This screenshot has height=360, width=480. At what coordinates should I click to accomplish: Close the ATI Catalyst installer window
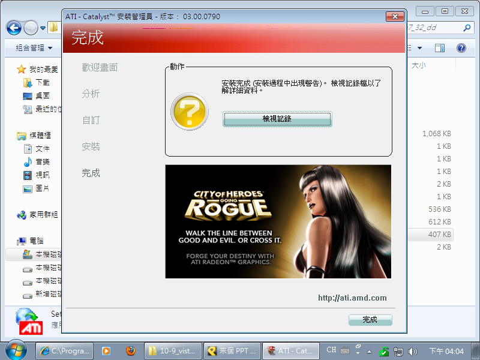click(395, 17)
